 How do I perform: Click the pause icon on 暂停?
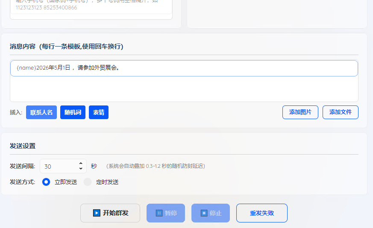tap(159, 213)
